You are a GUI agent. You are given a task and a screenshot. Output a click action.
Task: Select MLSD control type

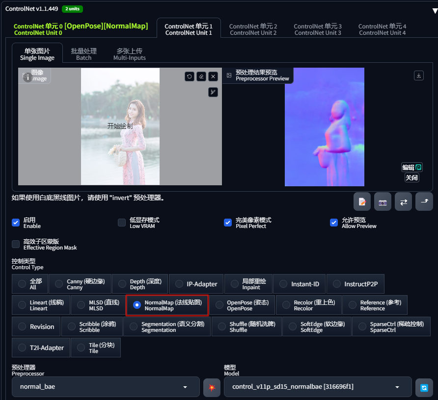tap(98, 305)
